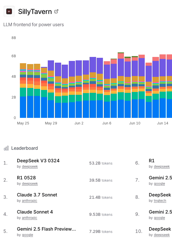Open DeepSeek V3 0324 model page
172x242 pixels.
tap(38, 161)
